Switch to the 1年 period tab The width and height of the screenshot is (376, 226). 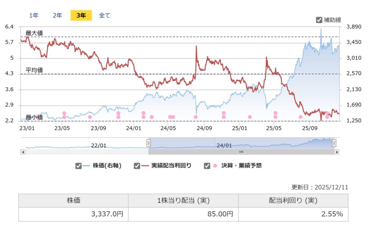[33, 15]
